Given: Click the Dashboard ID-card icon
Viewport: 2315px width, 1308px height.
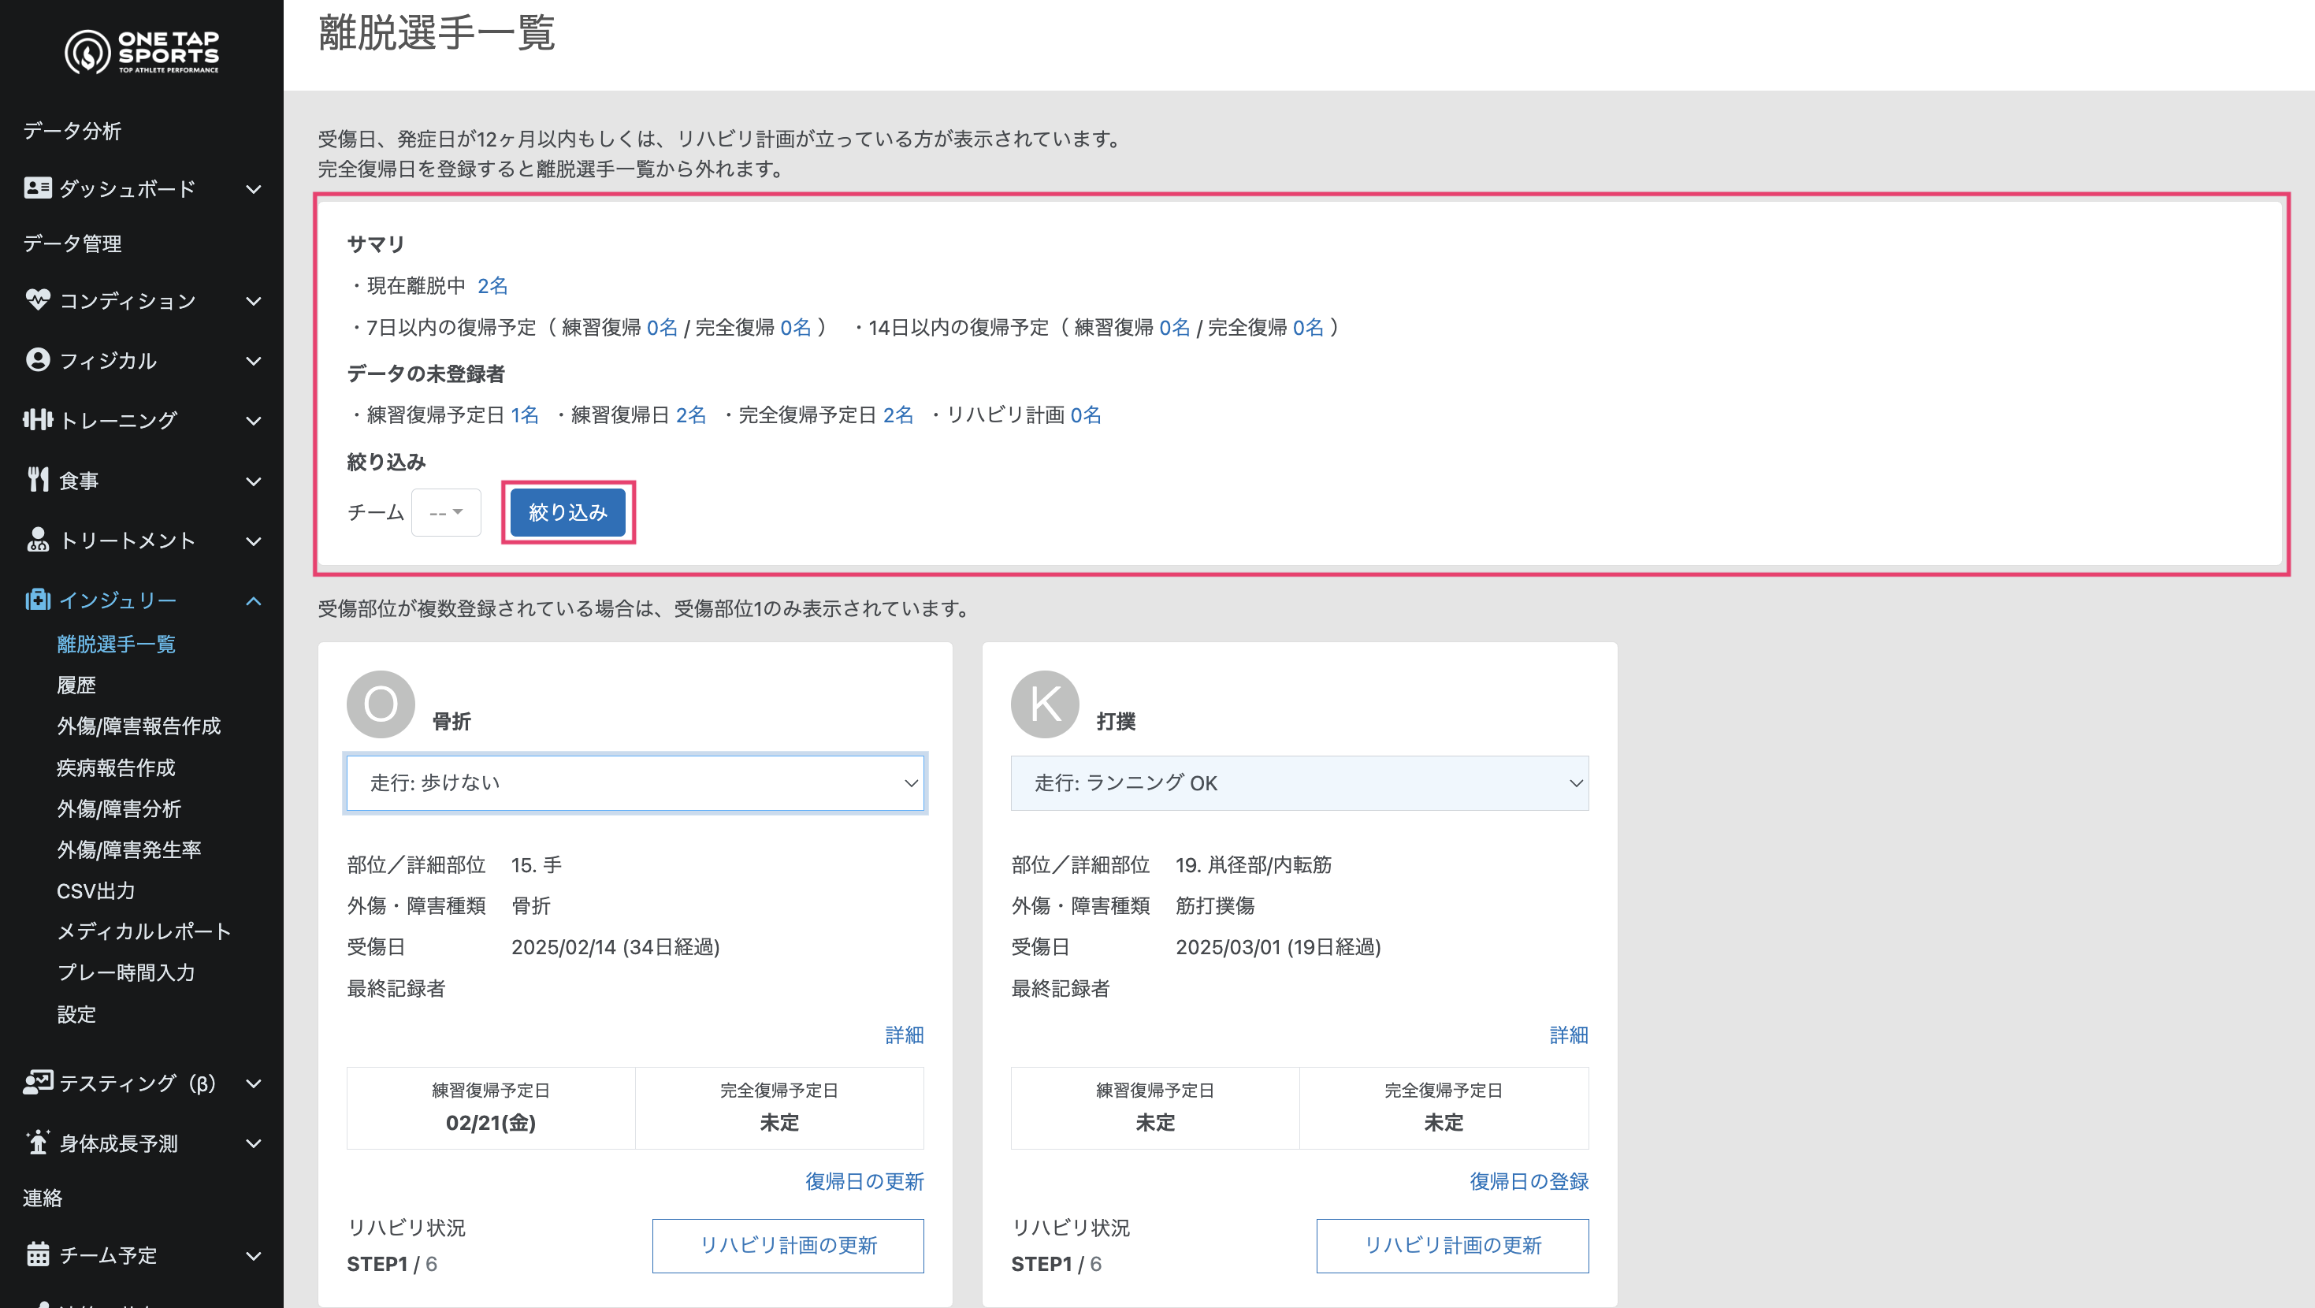Looking at the screenshot, I should [x=37, y=188].
